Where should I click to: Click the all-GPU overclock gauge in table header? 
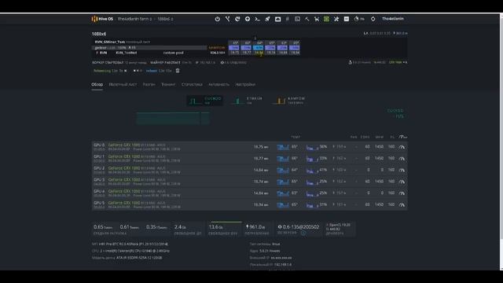tap(403, 137)
